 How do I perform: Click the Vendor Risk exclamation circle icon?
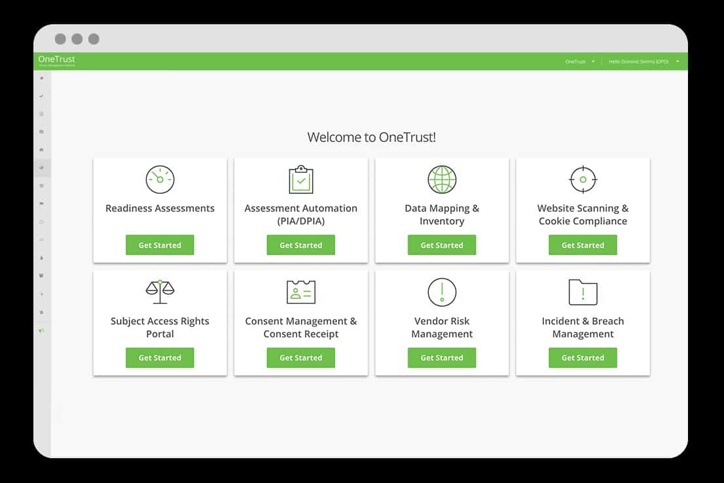[x=442, y=292]
